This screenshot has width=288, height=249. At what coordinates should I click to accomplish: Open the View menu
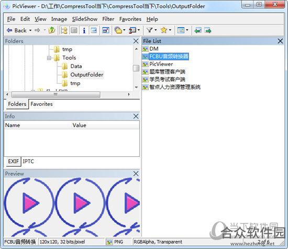[40, 19]
